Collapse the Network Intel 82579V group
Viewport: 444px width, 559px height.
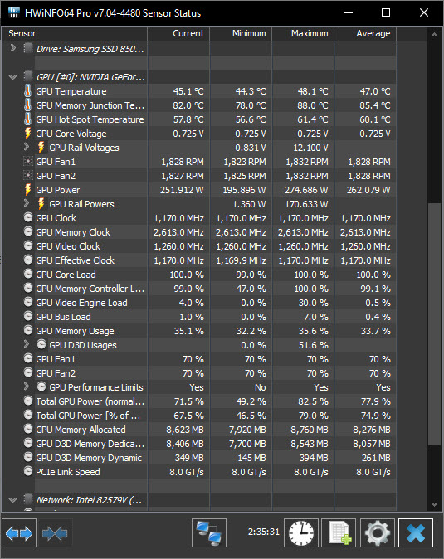coord(13,500)
